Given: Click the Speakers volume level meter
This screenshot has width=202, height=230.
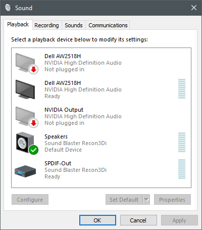Looking at the screenshot, I should tap(182, 142).
